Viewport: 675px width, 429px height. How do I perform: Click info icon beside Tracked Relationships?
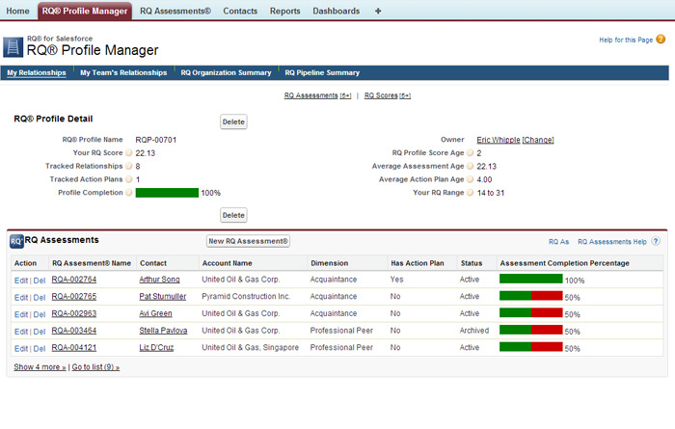128,166
